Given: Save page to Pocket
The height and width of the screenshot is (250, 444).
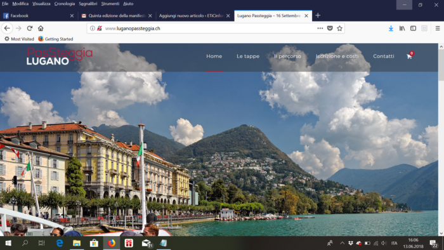Looking at the screenshot, I should [330, 29].
